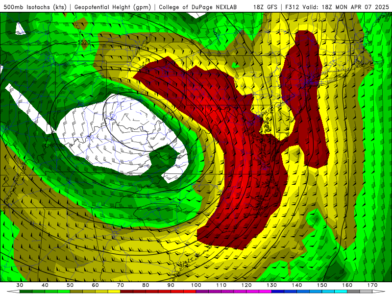
Task: Click the legend value 40
Action: (45, 285)
